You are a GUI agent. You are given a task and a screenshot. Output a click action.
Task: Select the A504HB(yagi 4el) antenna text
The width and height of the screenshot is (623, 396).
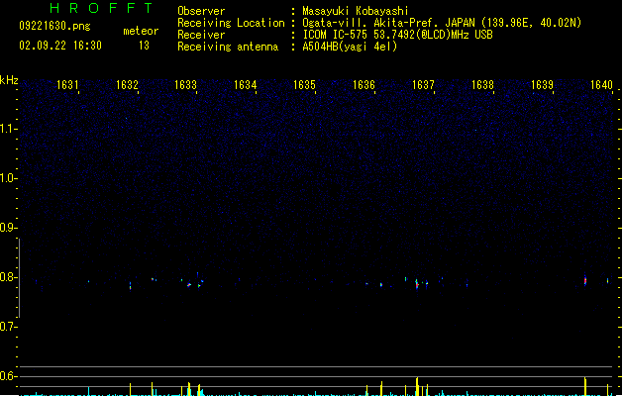pyautogui.click(x=350, y=47)
